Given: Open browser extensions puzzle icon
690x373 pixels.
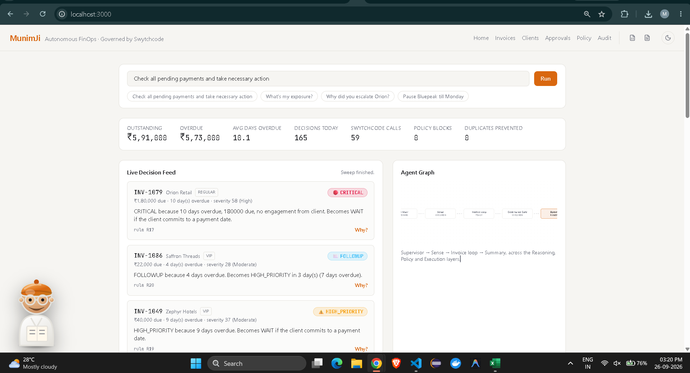Looking at the screenshot, I should click(x=624, y=14).
